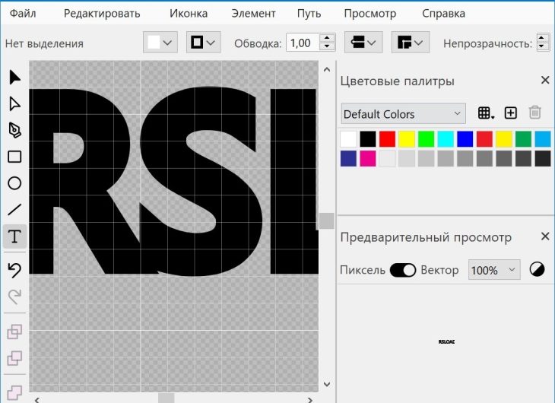Add a new color palette
555x403 pixels.
[510, 113]
